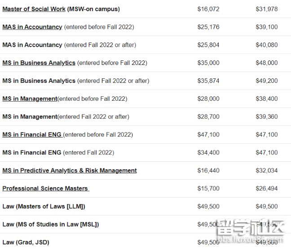Screen dimensions: 291x249
Task: Click the $32,034 Predictive Analytics amount
Action: (x=266, y=171)
